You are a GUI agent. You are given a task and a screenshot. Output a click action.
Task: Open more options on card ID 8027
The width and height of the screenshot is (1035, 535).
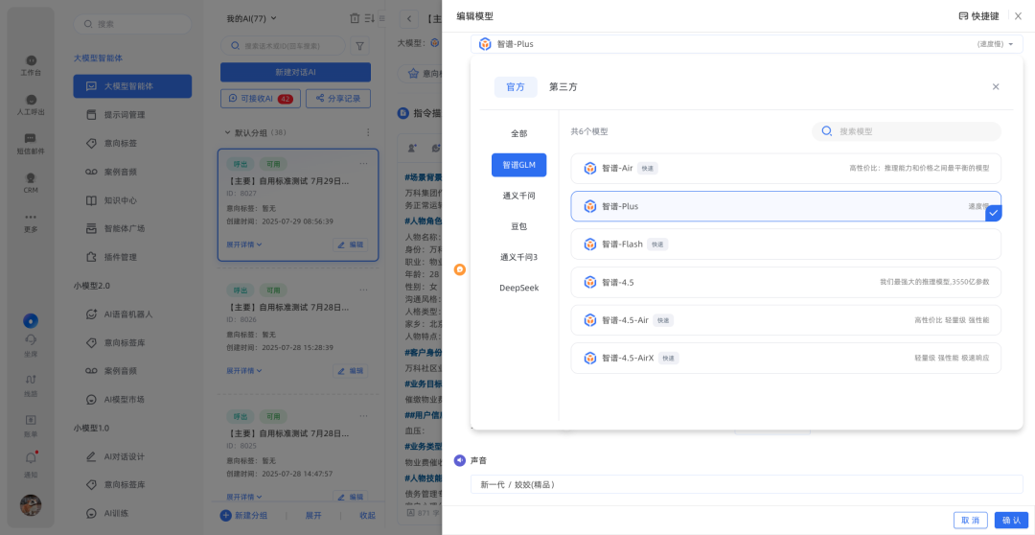(364, 163)
